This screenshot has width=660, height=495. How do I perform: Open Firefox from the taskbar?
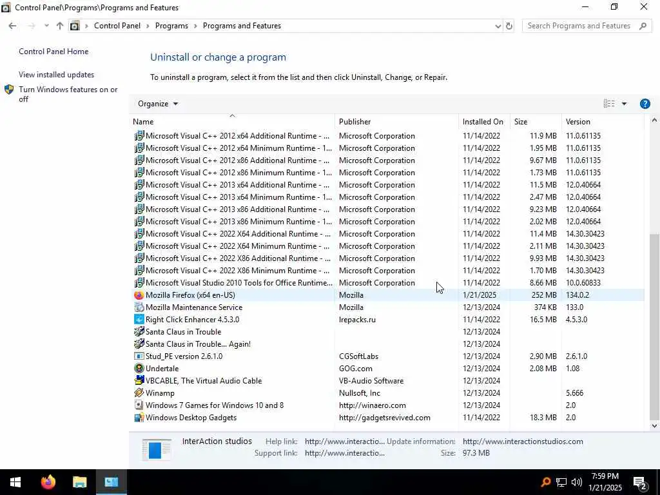point(48,481)
